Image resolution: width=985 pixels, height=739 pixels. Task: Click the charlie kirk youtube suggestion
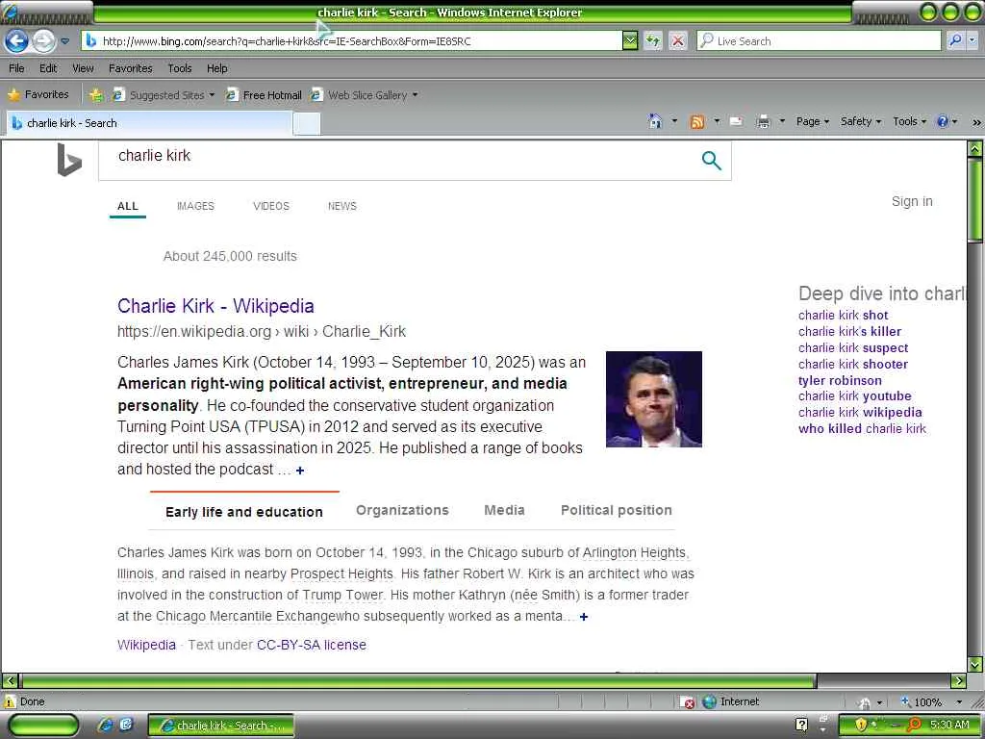point(854,396)
